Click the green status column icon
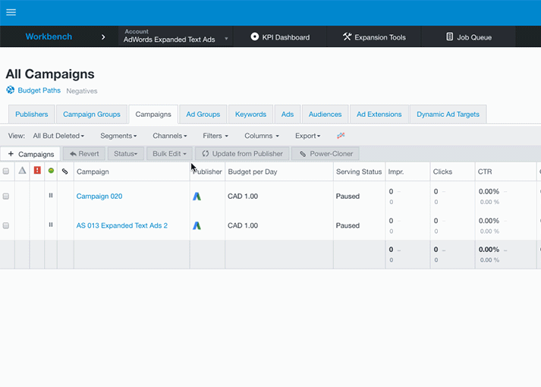 51,171
